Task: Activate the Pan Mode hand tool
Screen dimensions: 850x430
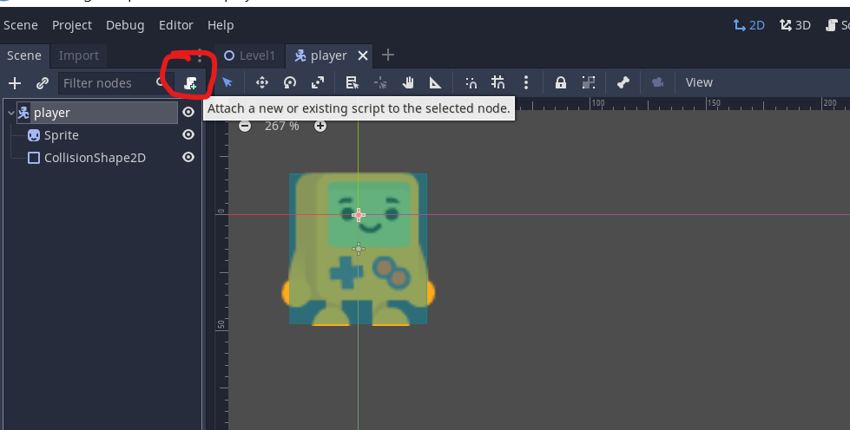Action: click(x=408, y=82)
